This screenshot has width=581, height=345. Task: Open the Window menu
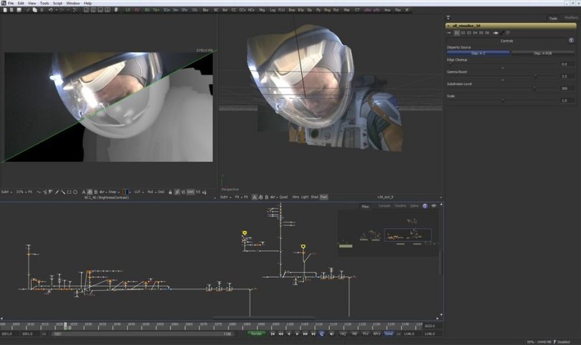point(73,3)
